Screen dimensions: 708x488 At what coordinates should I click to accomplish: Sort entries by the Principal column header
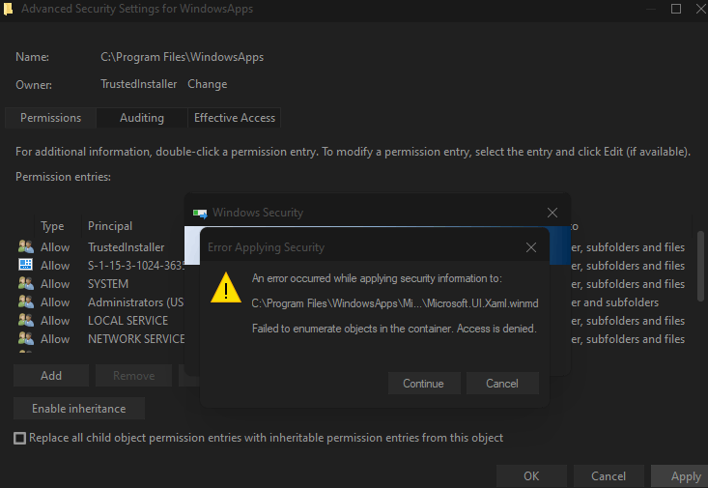click(x=110, y=226)
